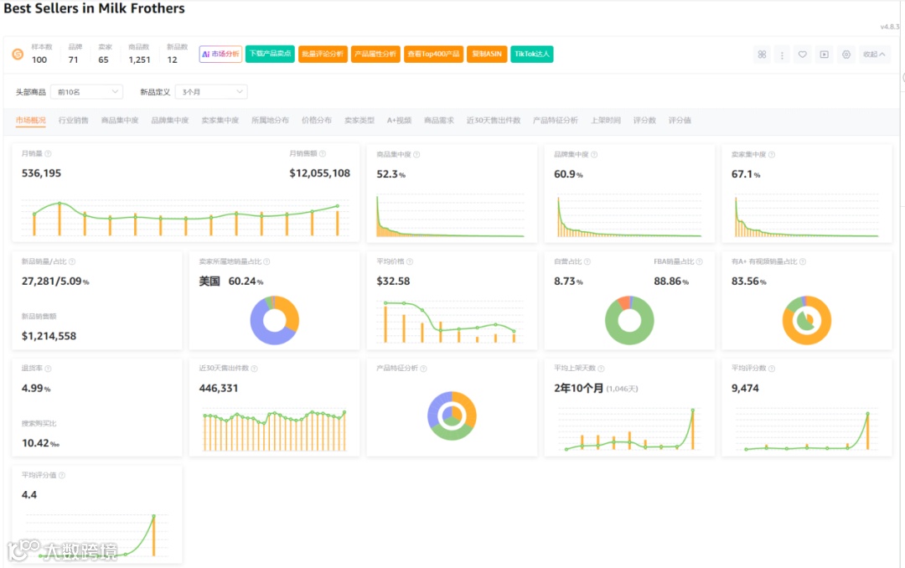
Task: Click the Ai 市场分析 button
Action: pos(220,54)
